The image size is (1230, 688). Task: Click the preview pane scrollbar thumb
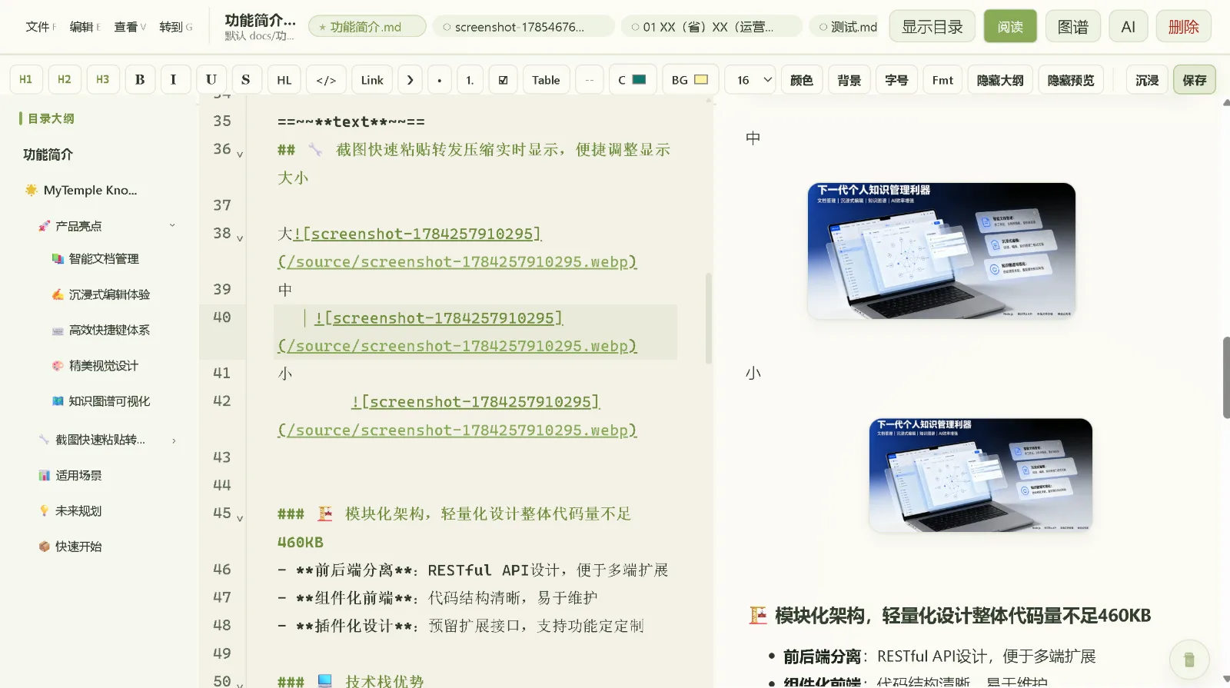(1226, 377)
